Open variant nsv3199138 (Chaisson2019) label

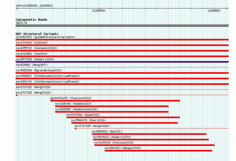(x=114, y=142)
